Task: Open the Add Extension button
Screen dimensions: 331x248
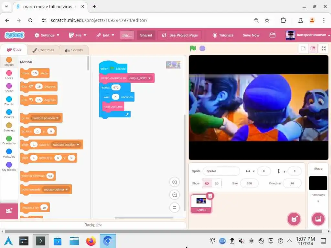Action: click(9, 211)
